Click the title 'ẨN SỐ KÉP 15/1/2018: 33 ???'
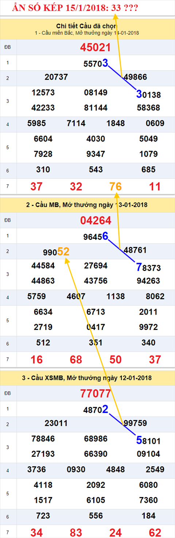Viewport: 175px width, 538px height. [75, 8]
